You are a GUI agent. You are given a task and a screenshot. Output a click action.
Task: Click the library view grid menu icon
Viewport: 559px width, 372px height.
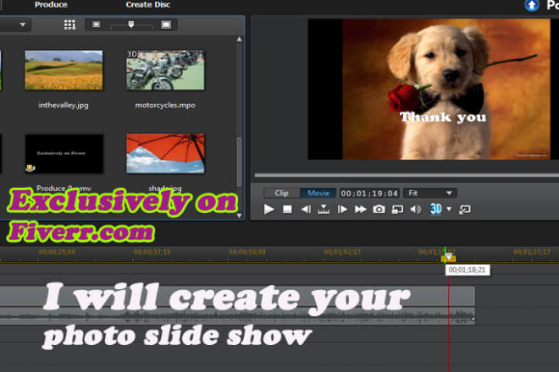pos(69,25)
